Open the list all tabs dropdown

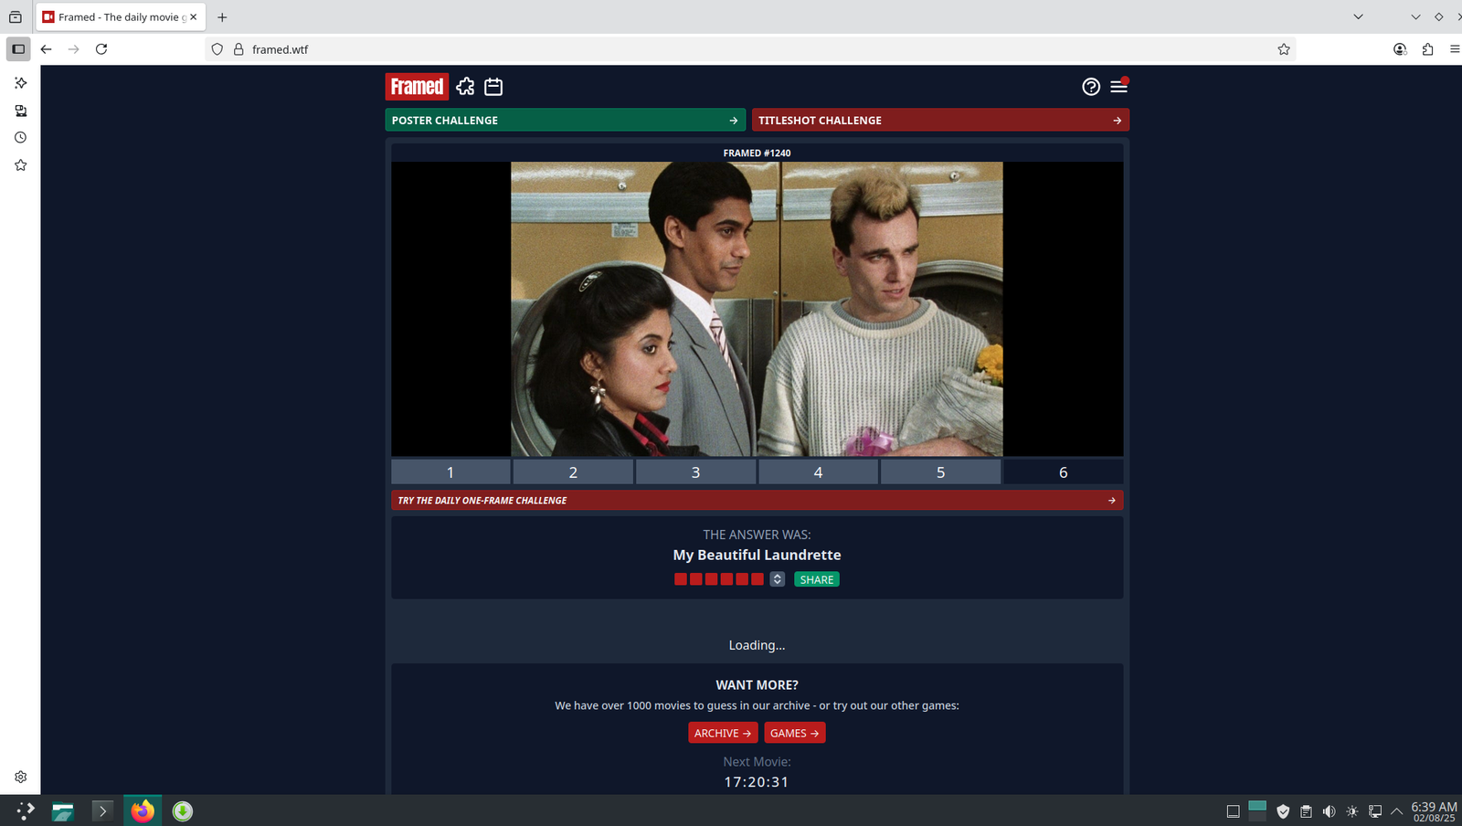tap(1358, 17)
